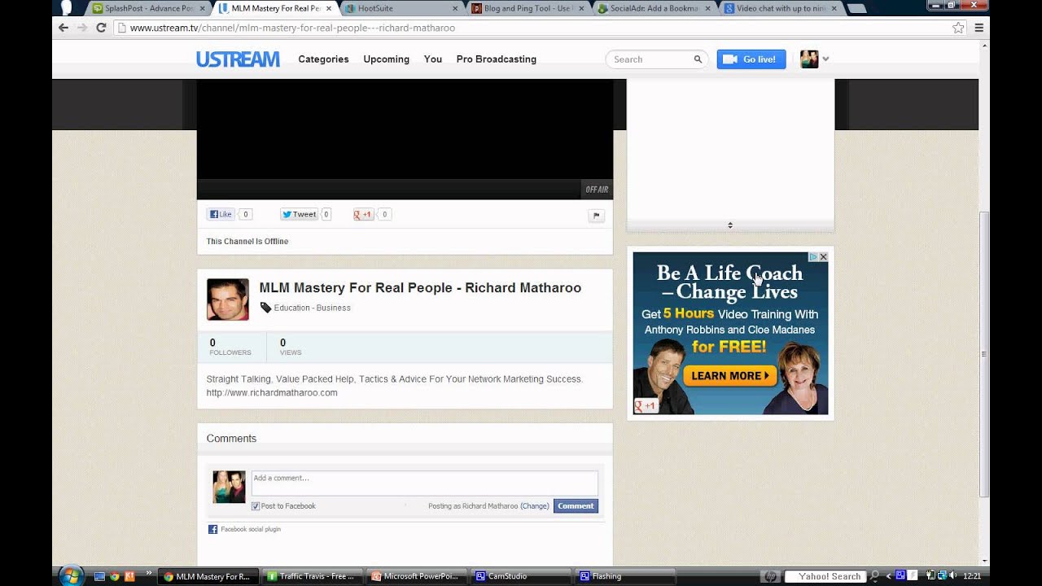Screen dimensions: 1042x586
Task: Open the Upcoming menu
Action: [386, 59]
